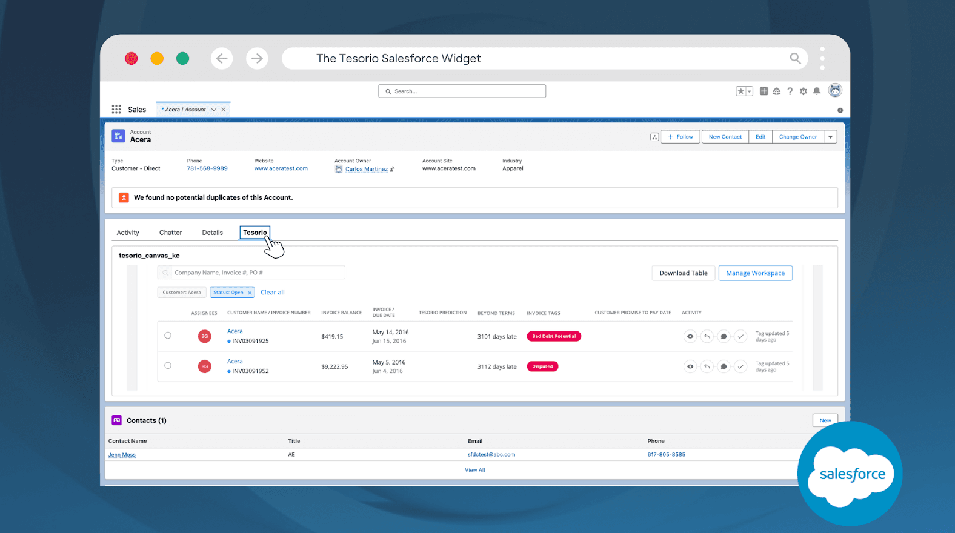This screenshot has height=533, width=955.
Task: Click the Clear all filters link
Action: tap(272, 293)
